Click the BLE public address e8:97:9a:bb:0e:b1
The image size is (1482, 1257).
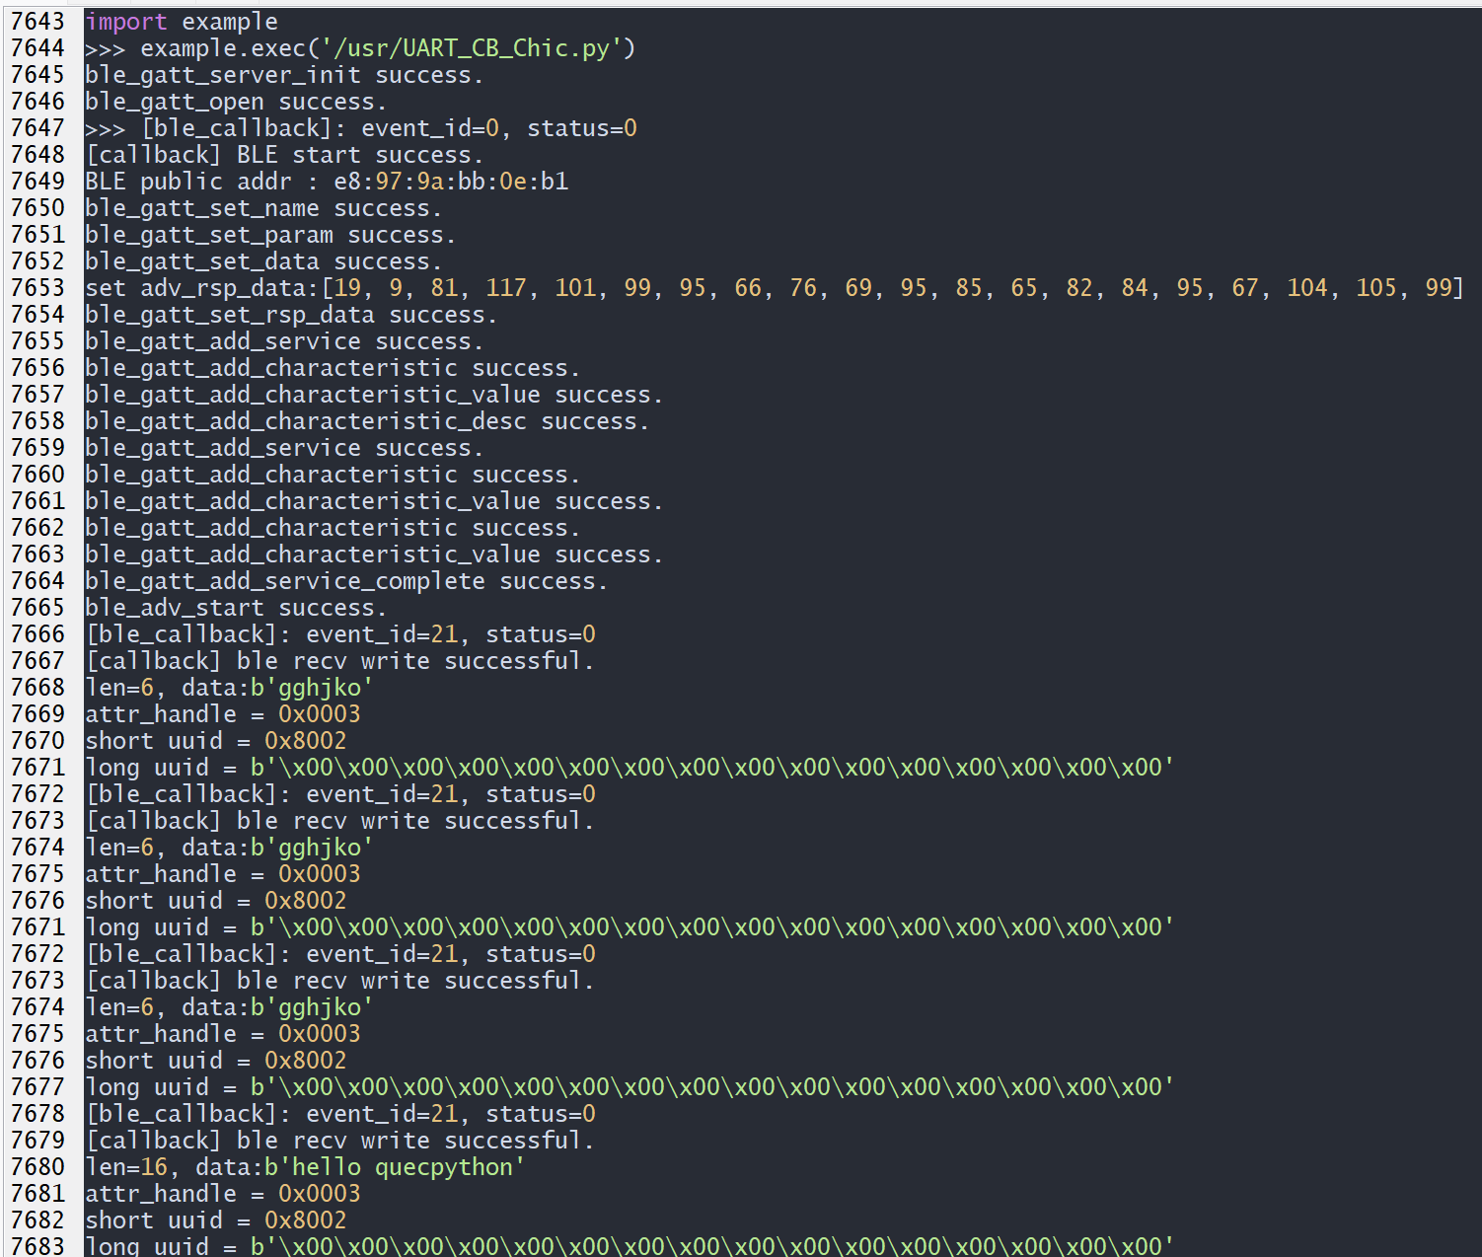[x=451, y=182]
